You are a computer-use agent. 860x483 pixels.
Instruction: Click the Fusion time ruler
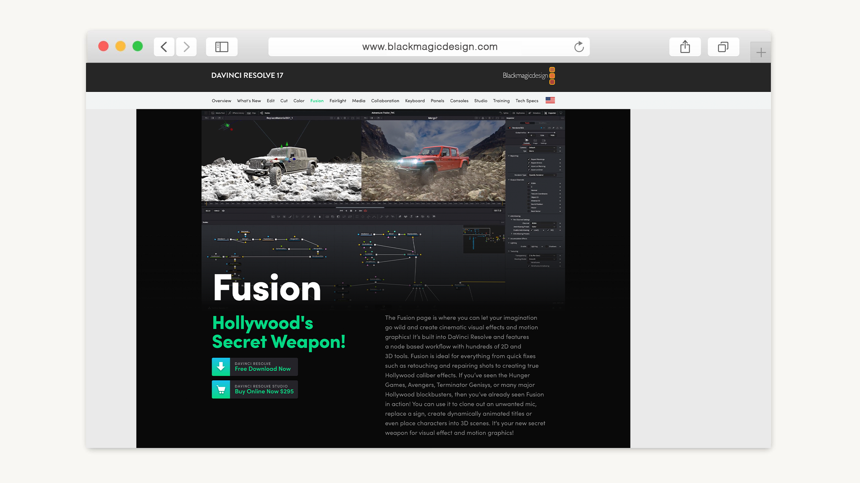coord(354,203)
